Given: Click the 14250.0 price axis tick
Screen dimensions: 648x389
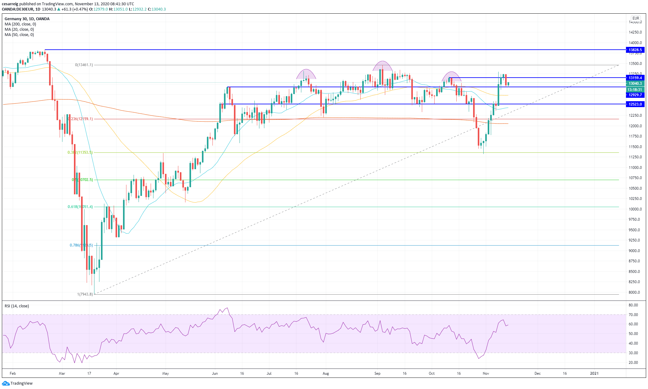Looking at the screenshot, I should click(x=635, y=32).
